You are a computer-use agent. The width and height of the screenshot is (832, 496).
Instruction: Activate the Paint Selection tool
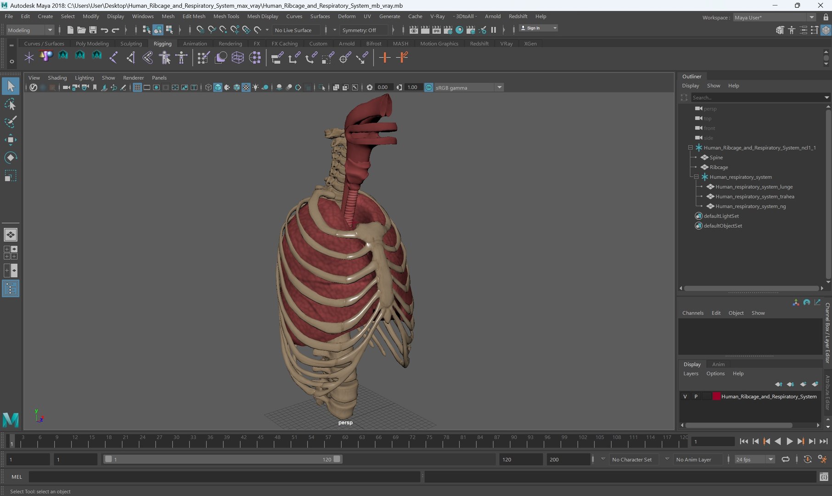11,122
